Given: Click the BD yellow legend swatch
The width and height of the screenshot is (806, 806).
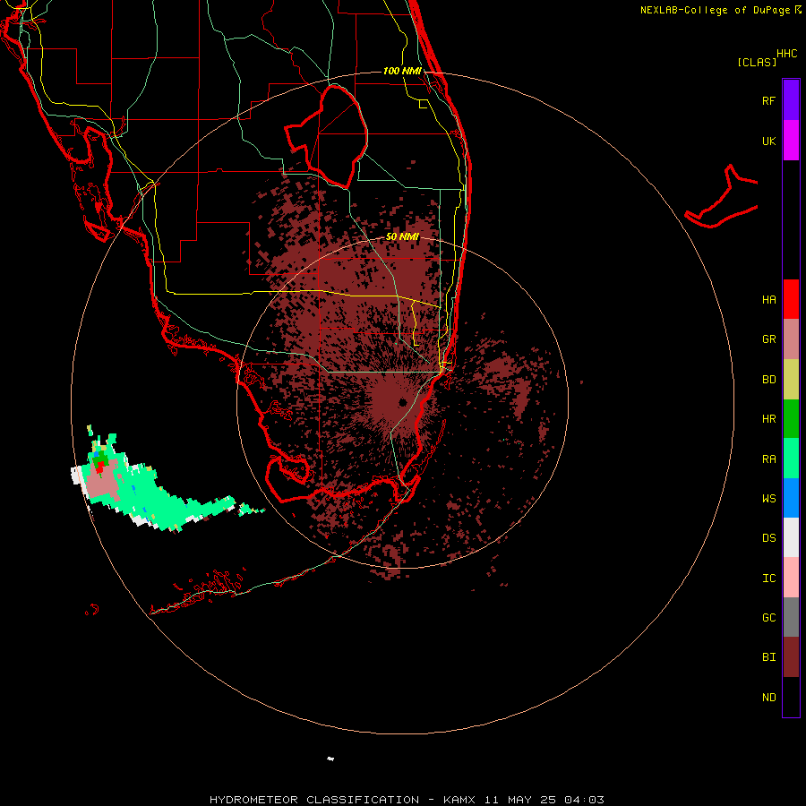Looking at the screenshot, I should [791, 380].
